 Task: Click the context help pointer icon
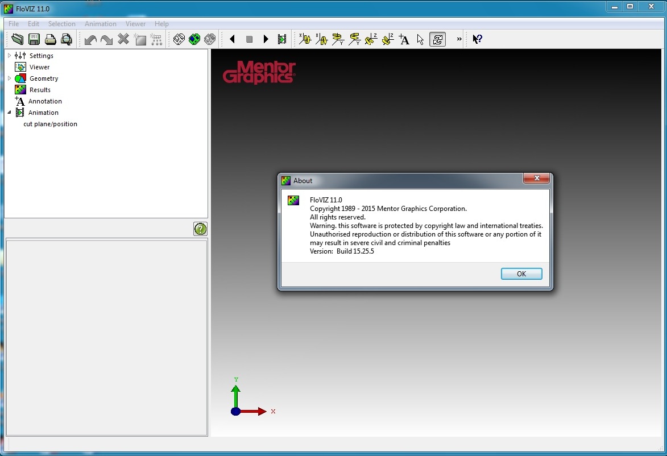pyautogui.click(x=477, y=39)
